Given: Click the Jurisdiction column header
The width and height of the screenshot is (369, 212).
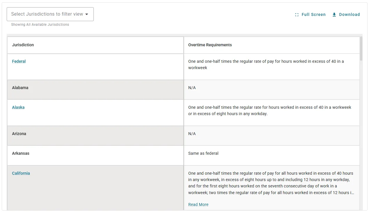Looking at the screenshot, I should coord(23,45).
